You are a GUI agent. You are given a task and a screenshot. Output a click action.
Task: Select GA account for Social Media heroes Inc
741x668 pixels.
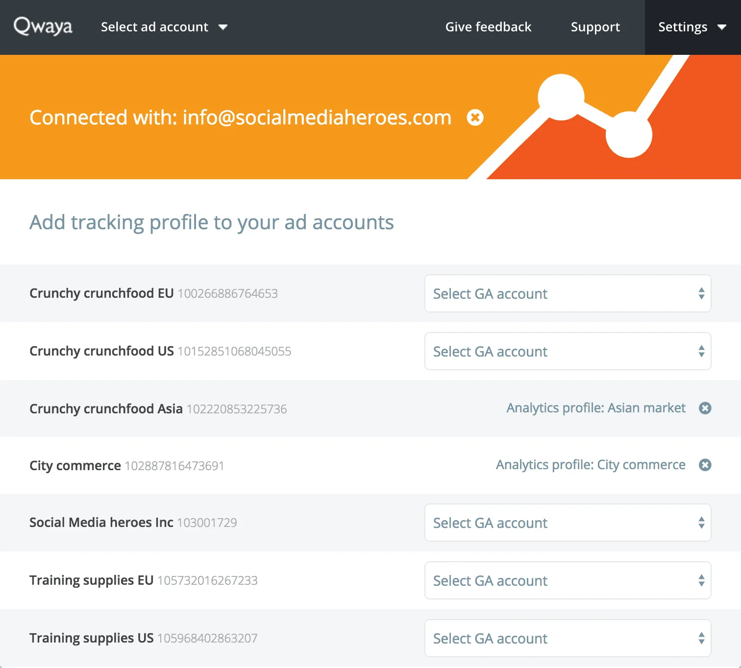coord(567,523)
